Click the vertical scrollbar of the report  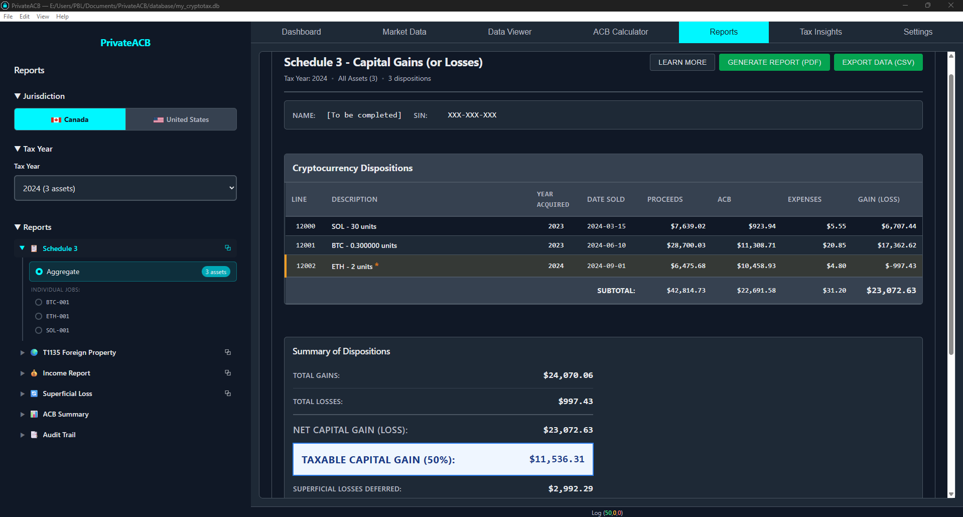[950, 216]
